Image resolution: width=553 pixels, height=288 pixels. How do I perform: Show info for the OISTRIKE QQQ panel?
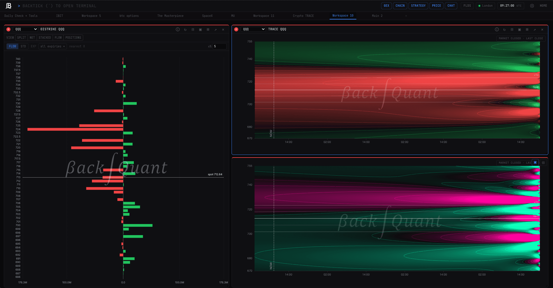tap(178, 29)
